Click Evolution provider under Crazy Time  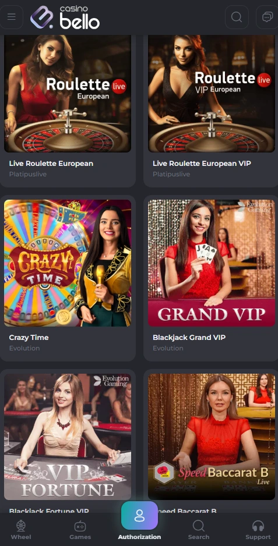[x=24, y=348]
